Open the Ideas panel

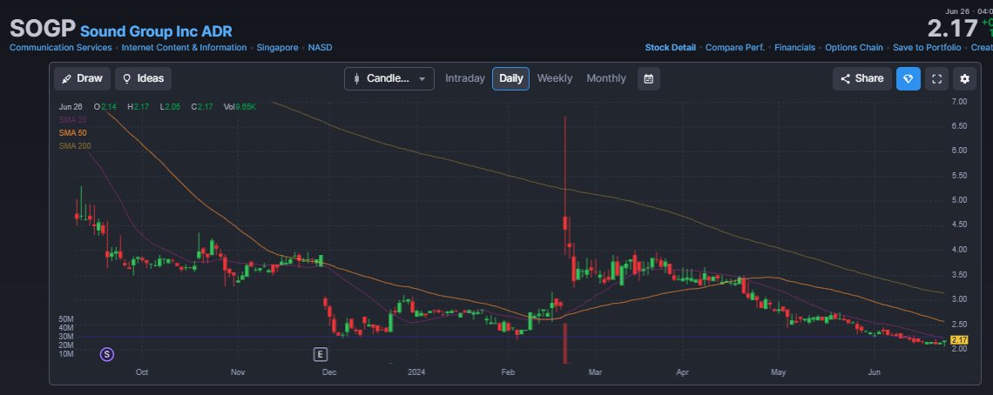point(143,78)
